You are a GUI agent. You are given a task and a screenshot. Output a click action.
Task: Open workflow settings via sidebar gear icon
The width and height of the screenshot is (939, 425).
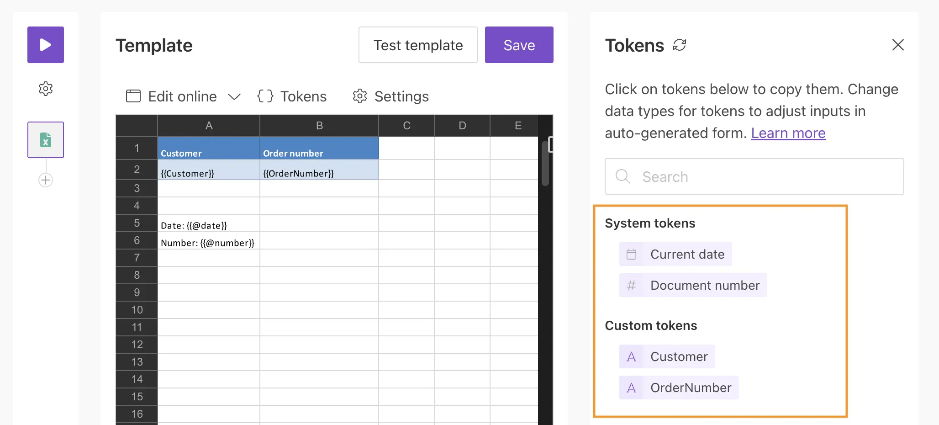[45, 89]
